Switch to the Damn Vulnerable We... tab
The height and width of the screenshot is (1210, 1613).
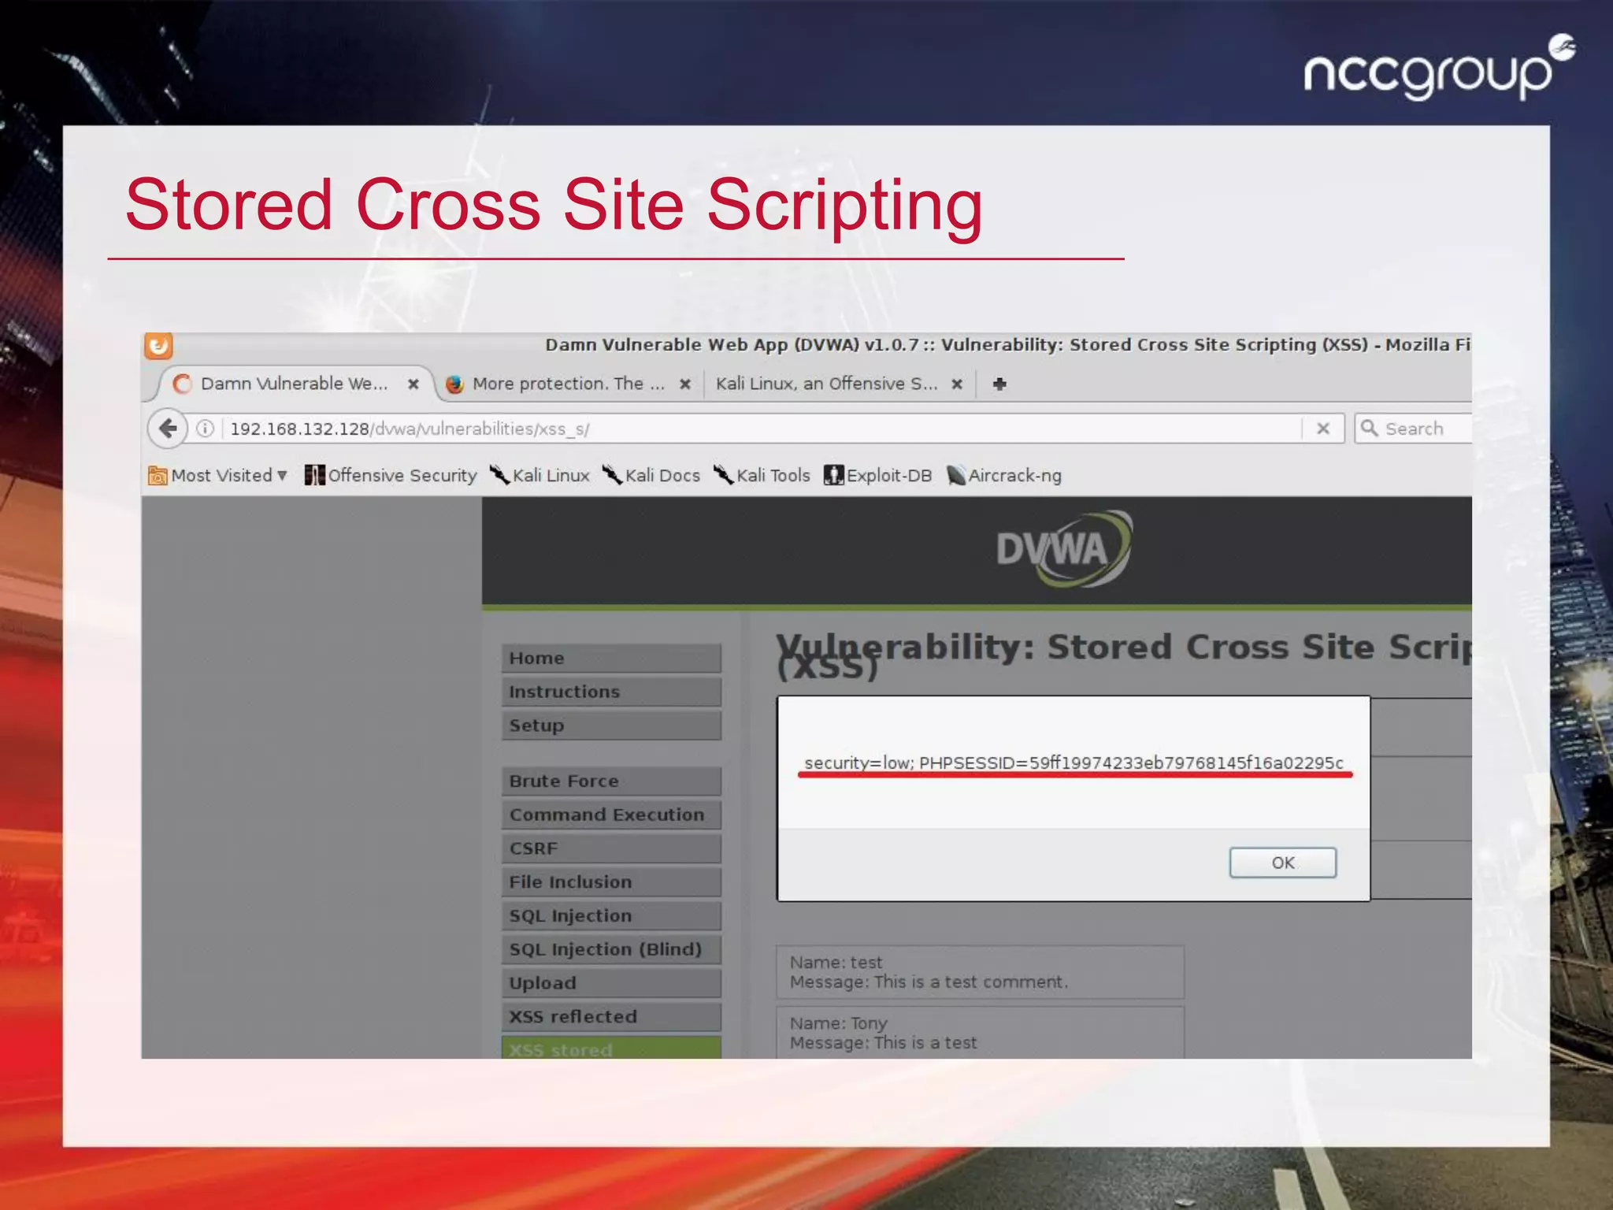[294, 384]
